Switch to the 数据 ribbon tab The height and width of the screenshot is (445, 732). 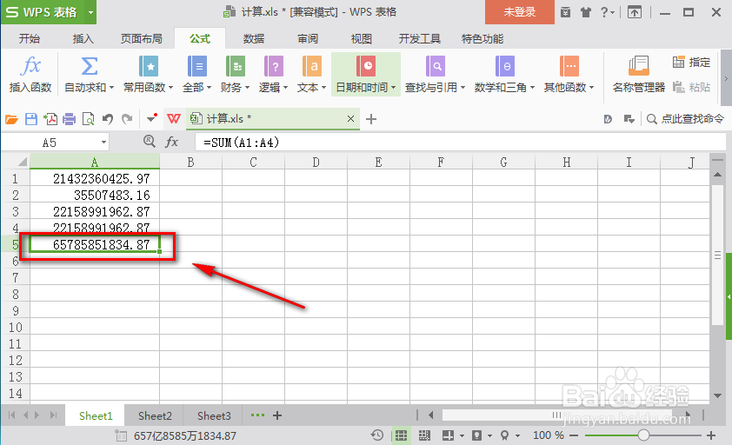[254, 39]
